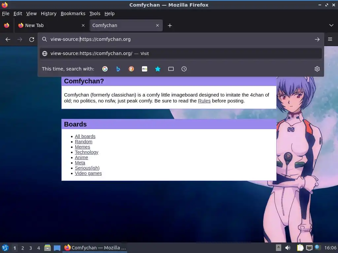Switch to workspace 4
The image size is (338, 253).
coord(39,248)
